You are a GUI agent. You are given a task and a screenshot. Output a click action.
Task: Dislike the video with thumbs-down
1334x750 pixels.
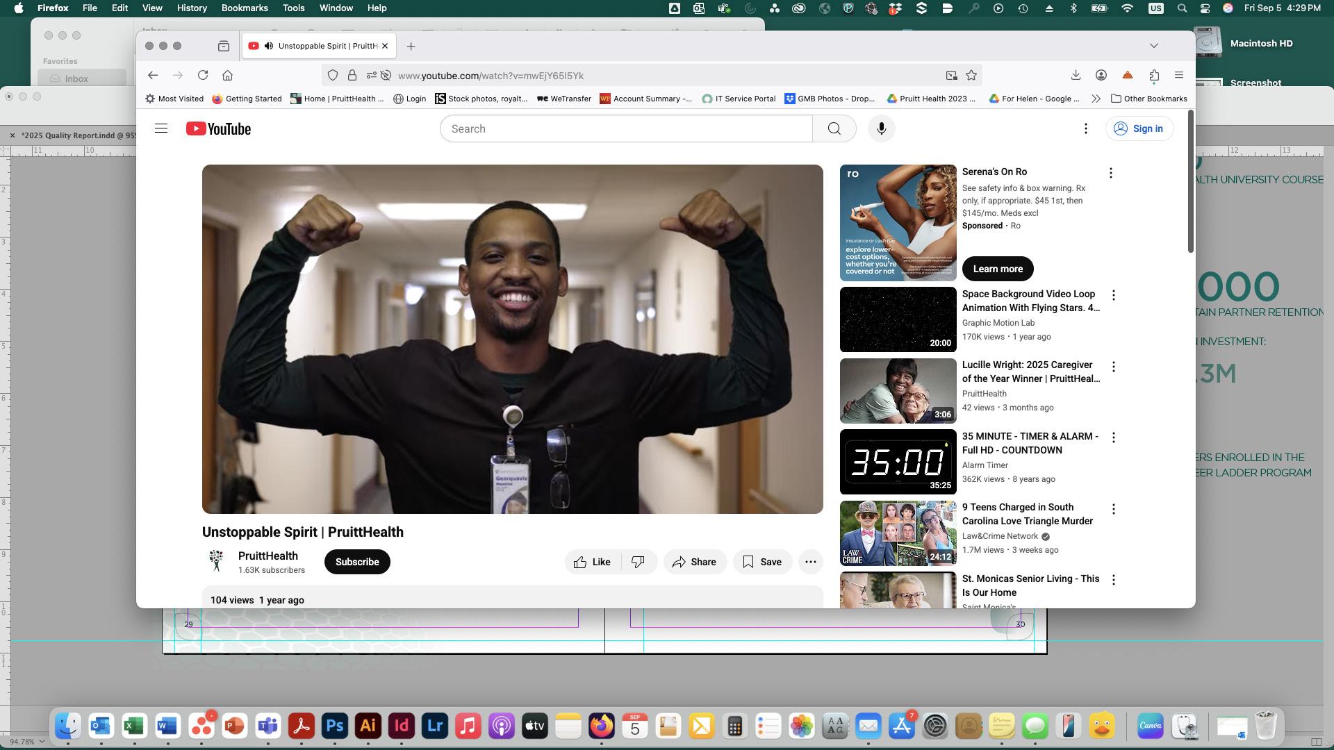point(638,562)
